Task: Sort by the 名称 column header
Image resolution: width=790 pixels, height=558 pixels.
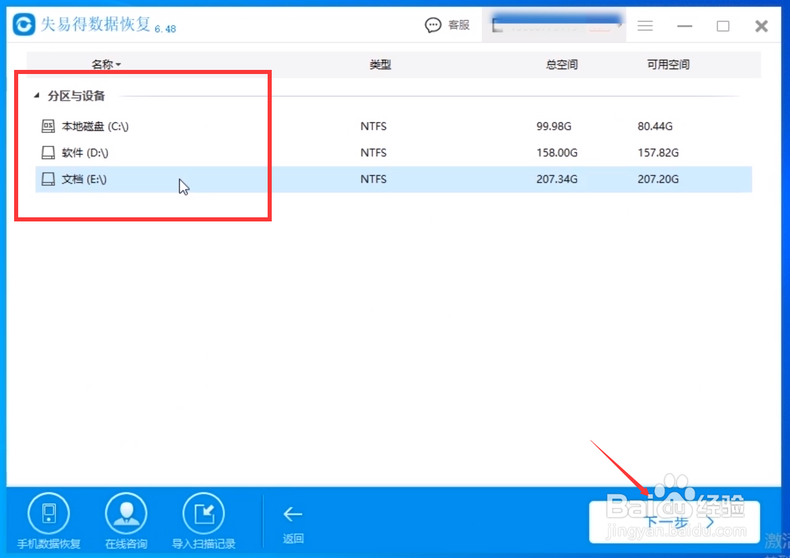Action: point(106,64)
